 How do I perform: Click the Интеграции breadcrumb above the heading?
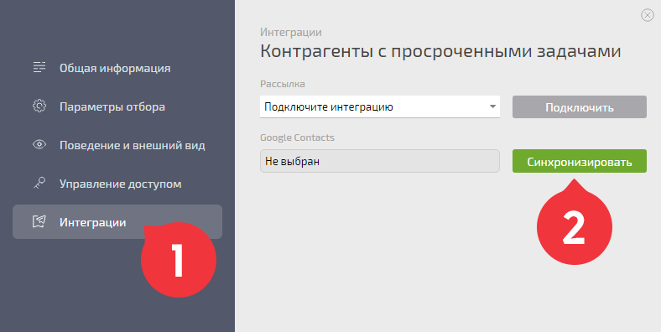(291, 32)
